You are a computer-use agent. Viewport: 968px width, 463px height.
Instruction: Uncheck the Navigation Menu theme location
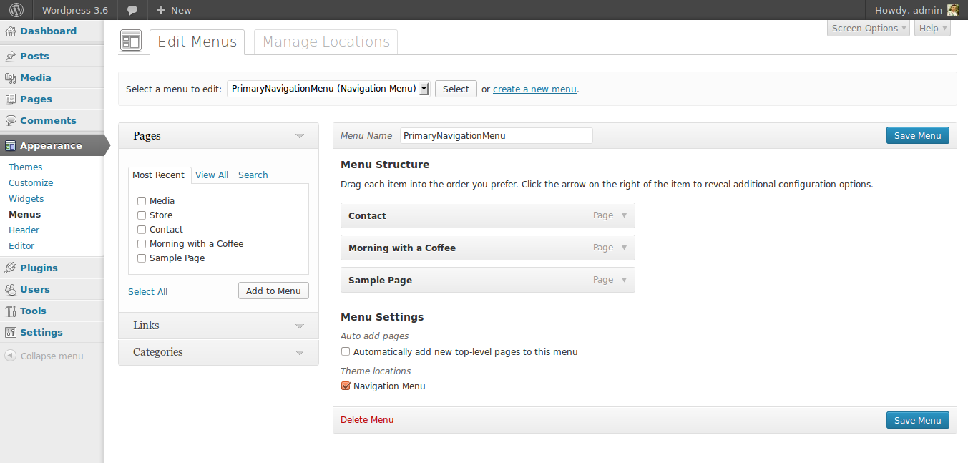tap(346, 386)
